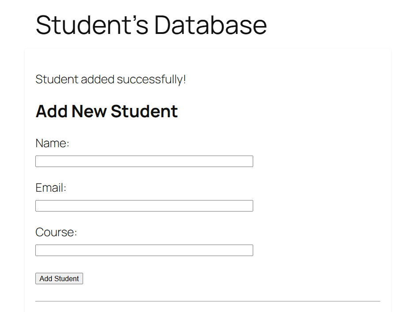The image size is (399, 312).
Task: Click the word "Database" in the title
Action: pos(210,25)
